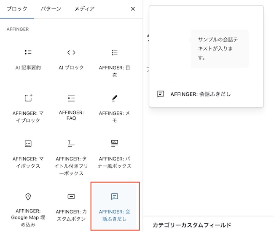Add the AFFINGER: マイブロック block
The image size is (274, 232).
coord(28,108)
